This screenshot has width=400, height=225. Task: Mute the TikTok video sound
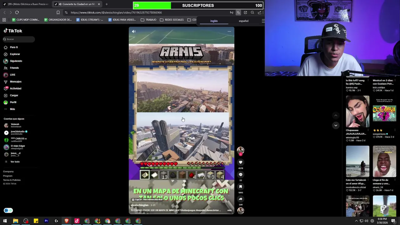click(x=134, y=32)
